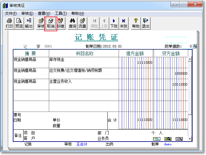Open 预览 print preview icon
The width and height of the screenshot is (206, 155).
coord(19,23)
